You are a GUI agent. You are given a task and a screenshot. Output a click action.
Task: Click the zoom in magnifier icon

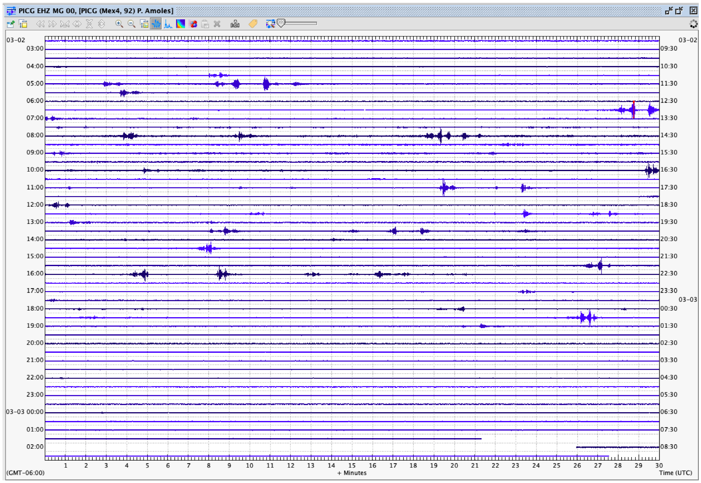click(119, 24)
